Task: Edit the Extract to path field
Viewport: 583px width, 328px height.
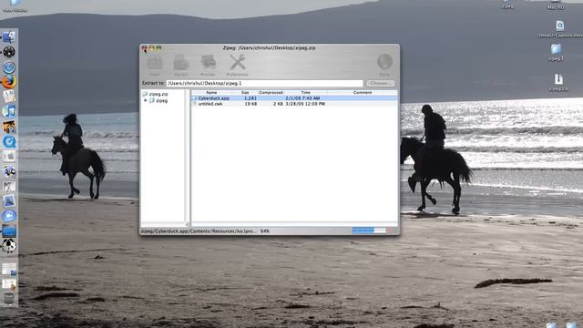Action: point(264,83)
